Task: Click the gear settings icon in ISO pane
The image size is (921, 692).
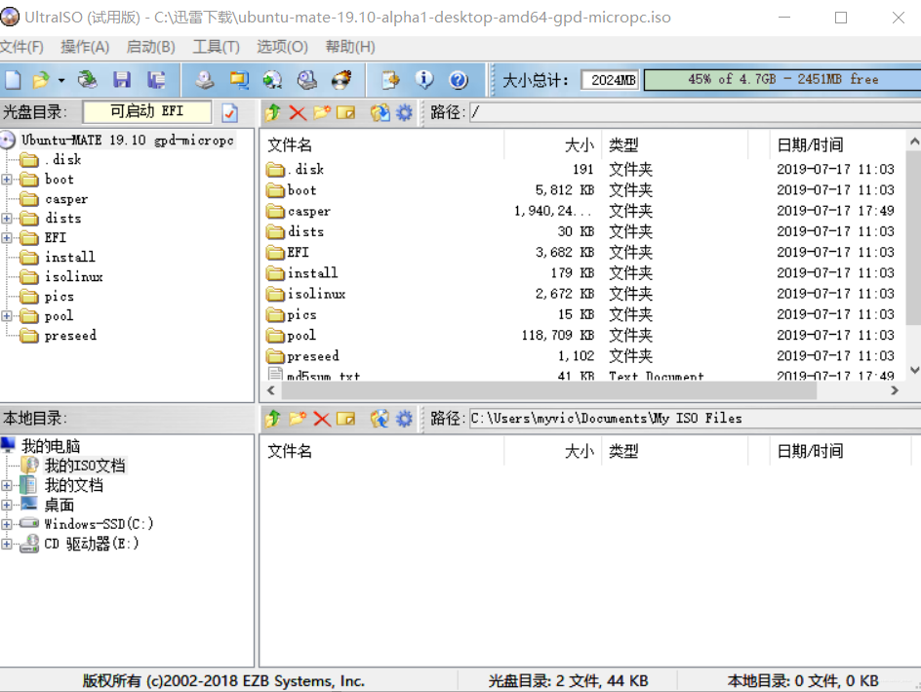Action: click(x=404, y=113)
